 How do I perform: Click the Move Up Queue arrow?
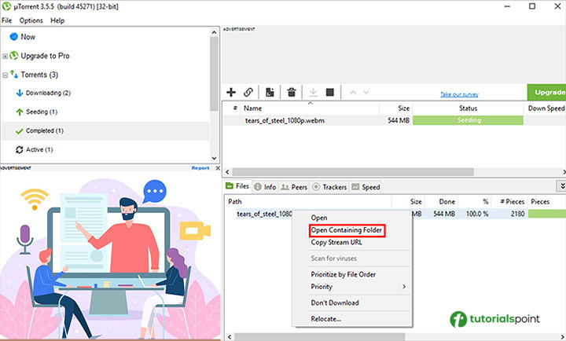[x=353, y=93]
